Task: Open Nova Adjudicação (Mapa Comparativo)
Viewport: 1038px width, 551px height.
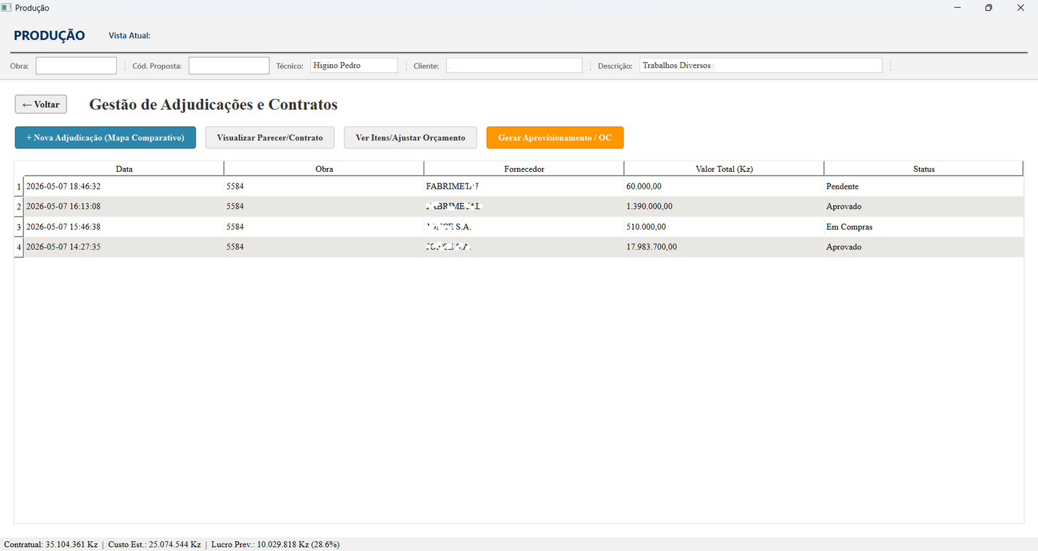Action: [105, 137]
